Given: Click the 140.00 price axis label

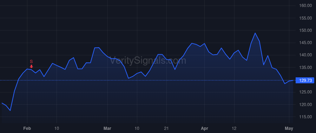Looking at the screenshot, I should point(305,55).
